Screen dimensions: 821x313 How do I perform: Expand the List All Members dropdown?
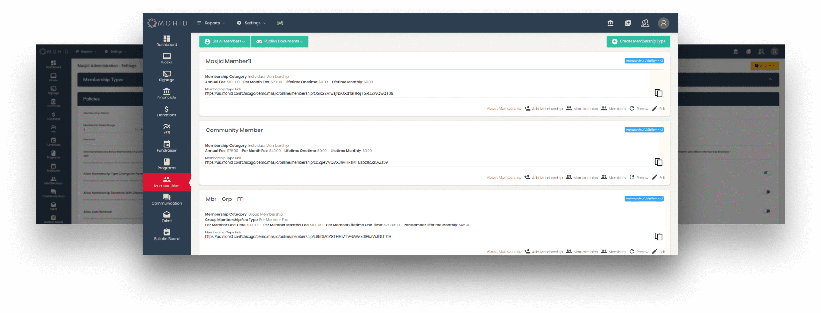click(225, 41)
